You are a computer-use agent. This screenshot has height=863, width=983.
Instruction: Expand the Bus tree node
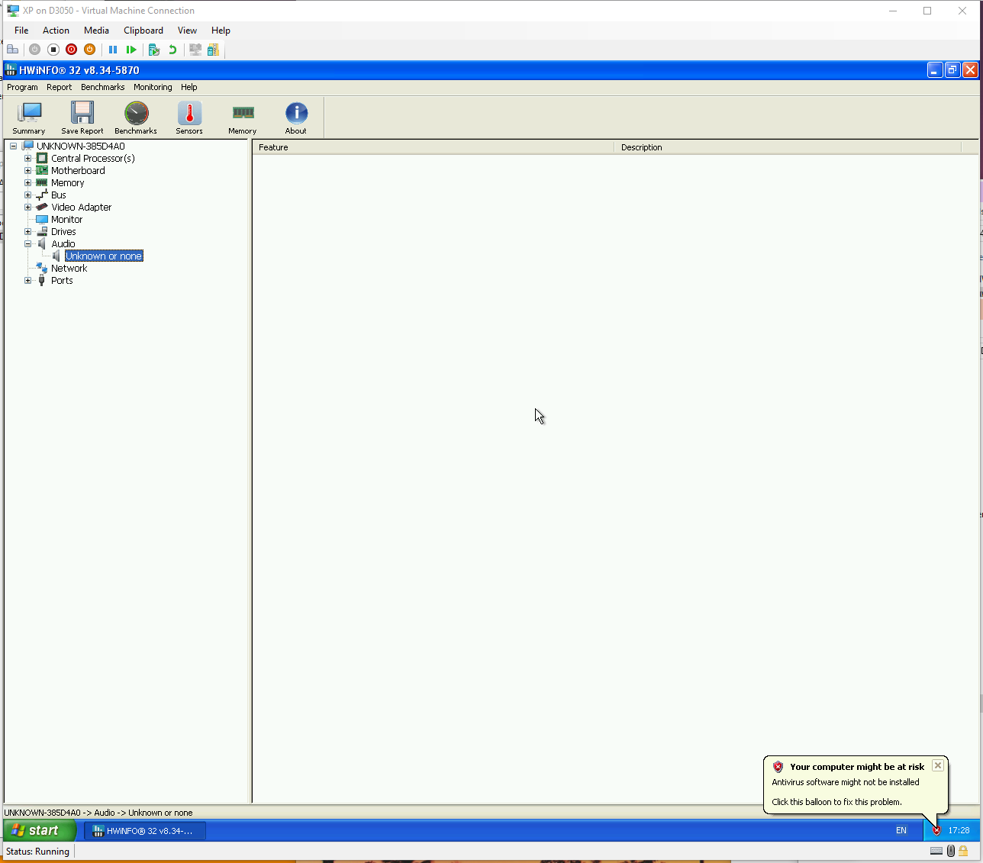click(x=28, y=195)
